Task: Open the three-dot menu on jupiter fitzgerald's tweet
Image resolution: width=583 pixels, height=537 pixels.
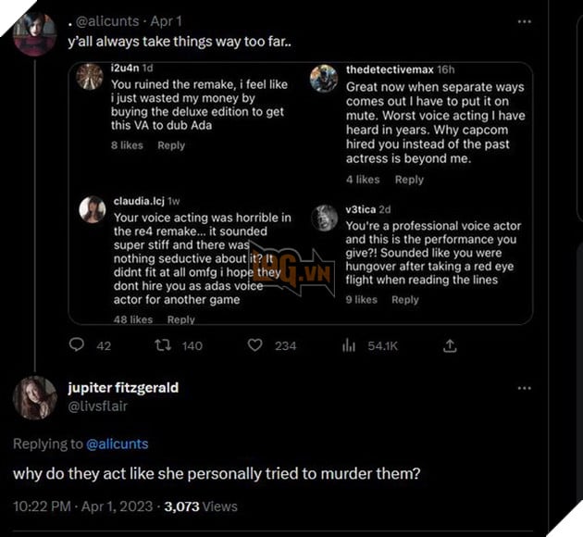Action: [525, 388]
